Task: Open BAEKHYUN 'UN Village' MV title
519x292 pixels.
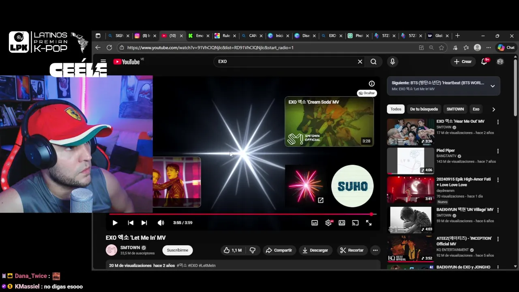Action: [465, 210]
